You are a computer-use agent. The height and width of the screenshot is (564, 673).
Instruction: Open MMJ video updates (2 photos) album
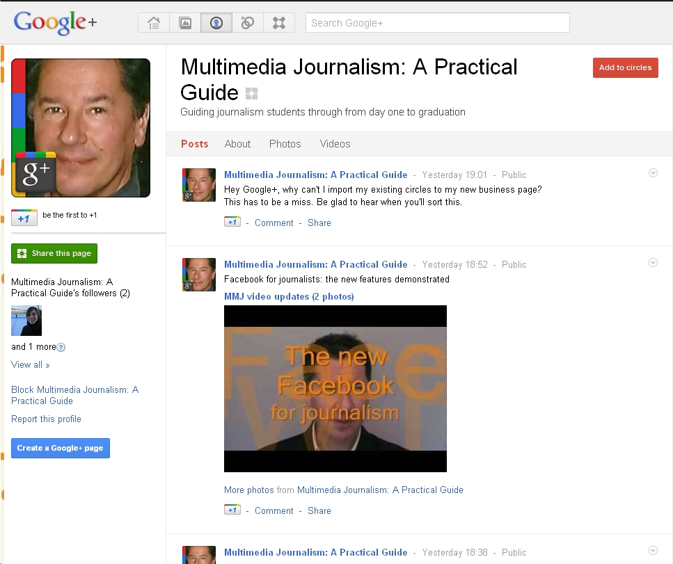pyautogui.click(x=289, y=296)
